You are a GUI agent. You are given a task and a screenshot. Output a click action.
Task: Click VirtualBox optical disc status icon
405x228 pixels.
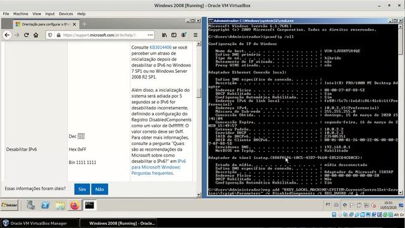tap(340, 215)
